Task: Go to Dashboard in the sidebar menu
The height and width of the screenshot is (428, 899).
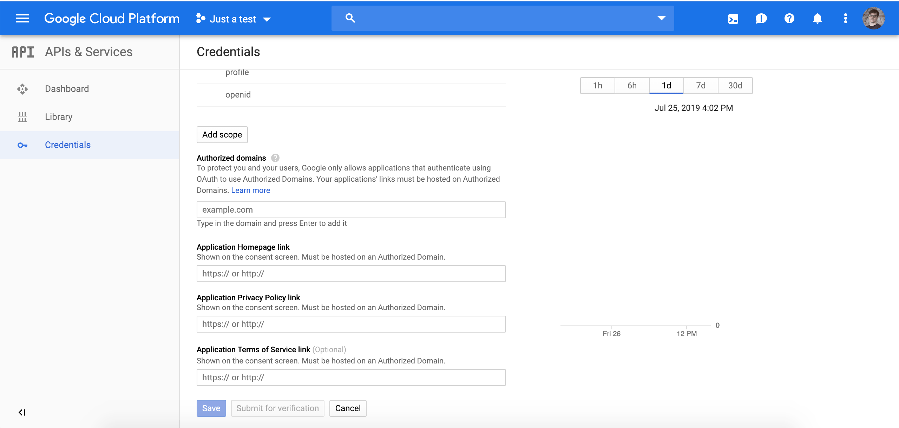Action: [67, 88]
